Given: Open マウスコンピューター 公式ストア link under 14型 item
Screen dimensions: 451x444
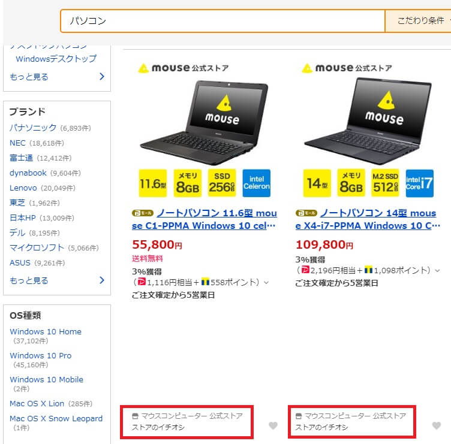Looking at the screenshot, I should pyautogui.click(x=356, y=416).
